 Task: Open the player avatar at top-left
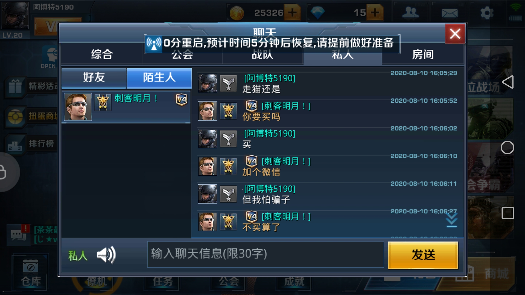15,15
